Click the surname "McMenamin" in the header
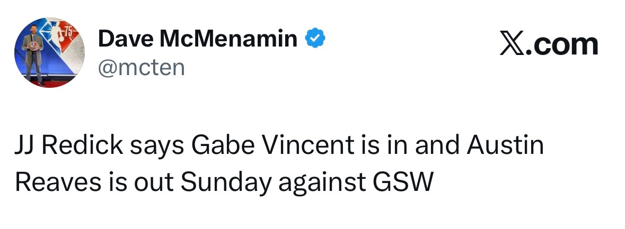This screenshot has height=229, width=625. 228,39
